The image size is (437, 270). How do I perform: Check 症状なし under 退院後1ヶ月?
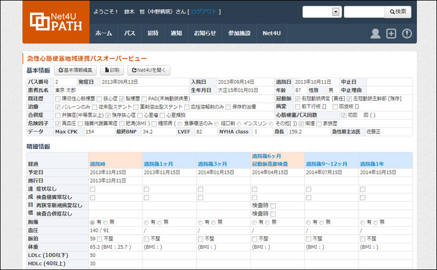[146, 189]
